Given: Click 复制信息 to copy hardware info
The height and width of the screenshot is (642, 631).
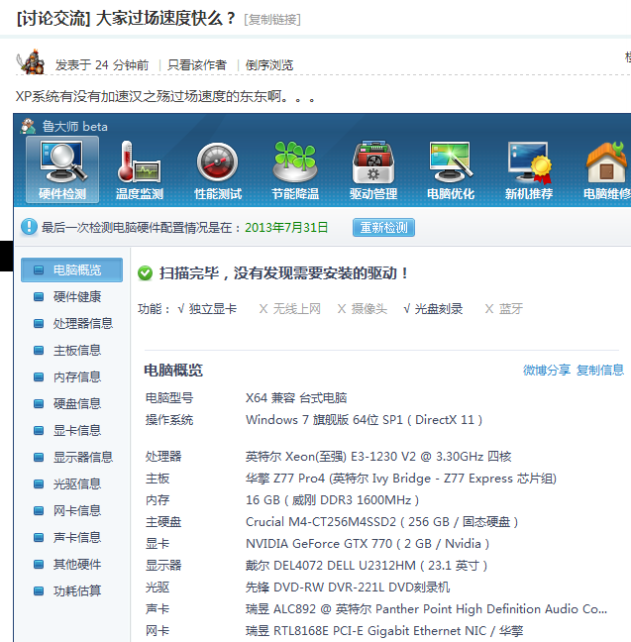Looking at the screenshot, I should [600, 370].
